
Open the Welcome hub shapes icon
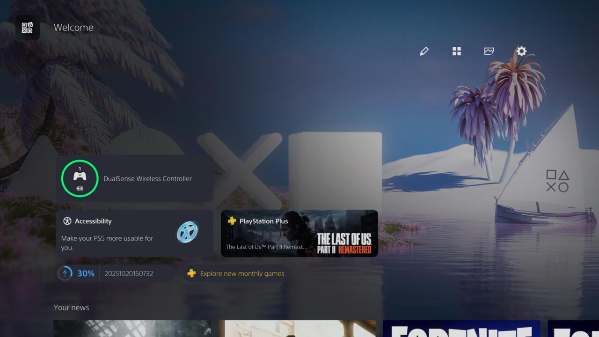click(27, 28)
